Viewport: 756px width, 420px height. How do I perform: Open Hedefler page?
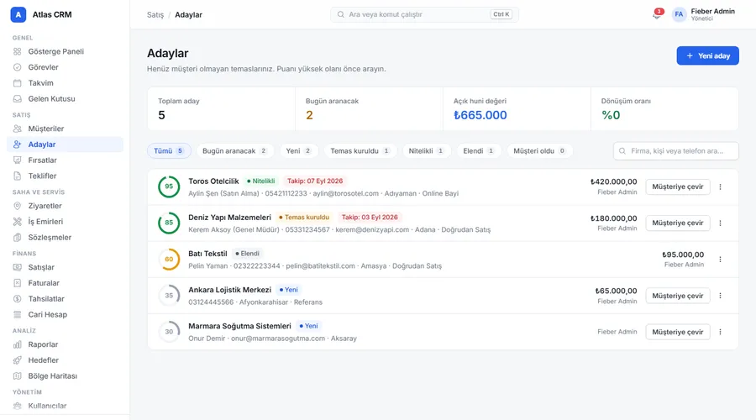(x=65, y=360)
